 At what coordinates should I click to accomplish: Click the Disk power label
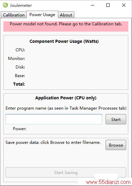coord(20,67)
